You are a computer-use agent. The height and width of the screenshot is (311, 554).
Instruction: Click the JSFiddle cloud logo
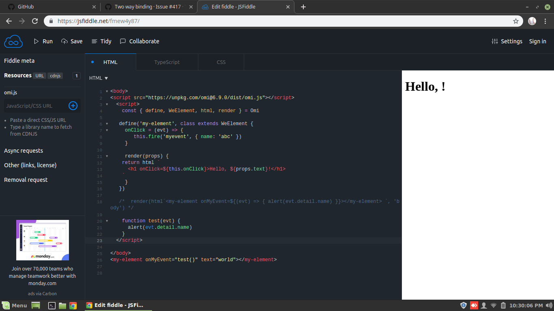pyautogui.click(x=13, y=41)
